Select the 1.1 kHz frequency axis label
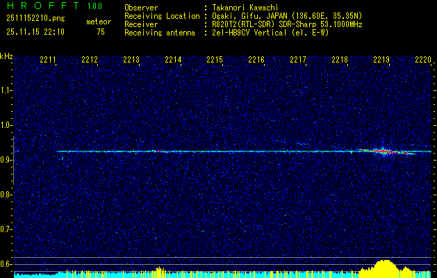The height and width of the screenshot is (278, 437). (x=5, y=91)
